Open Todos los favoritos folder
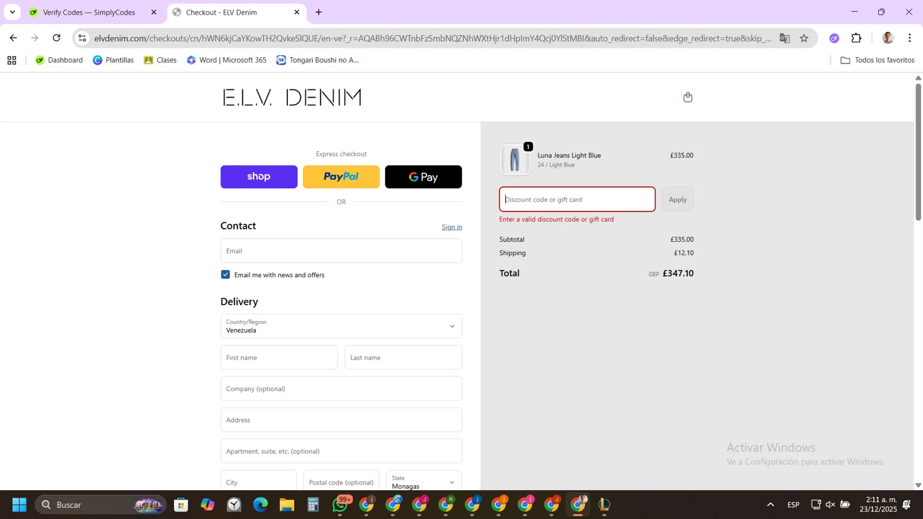The width and height of the screenshot is (923, 519). click(x=877, y=60)
